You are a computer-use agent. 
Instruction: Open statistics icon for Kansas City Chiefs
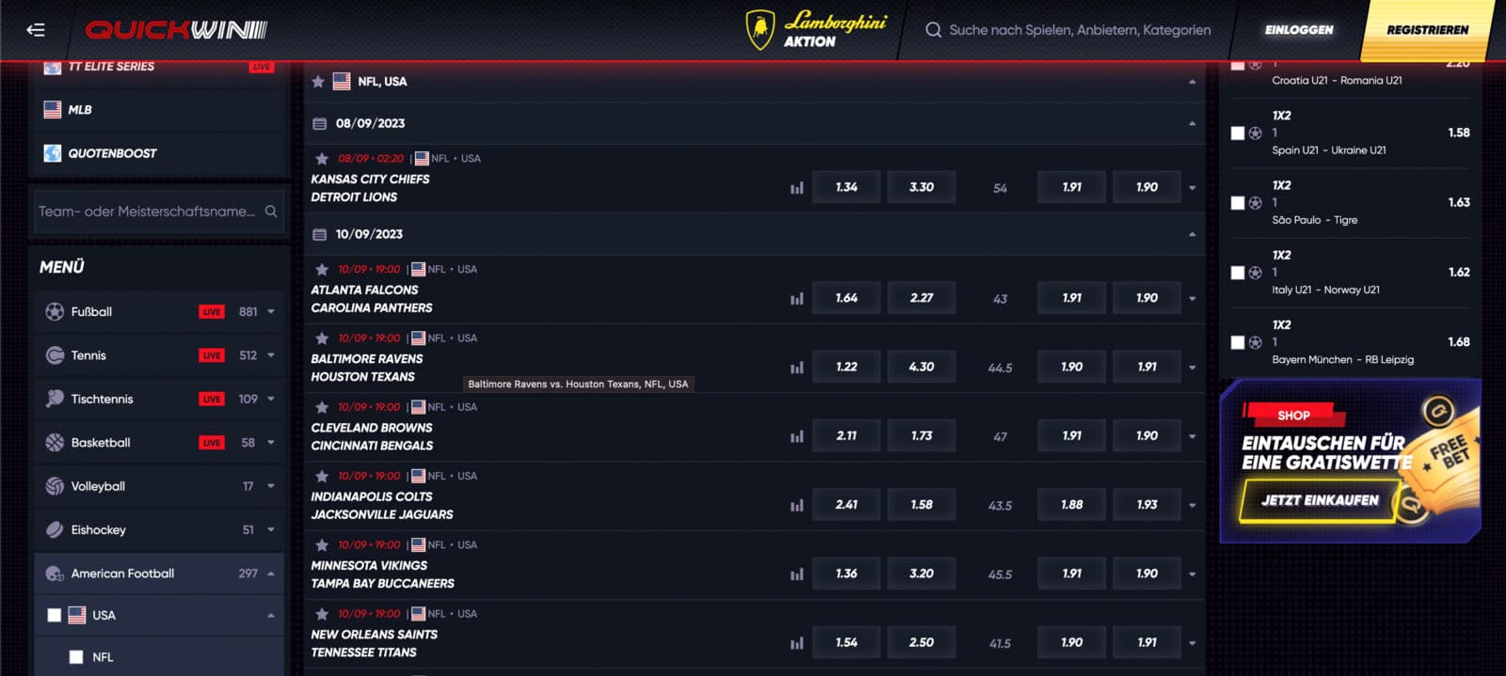[797, 188]
